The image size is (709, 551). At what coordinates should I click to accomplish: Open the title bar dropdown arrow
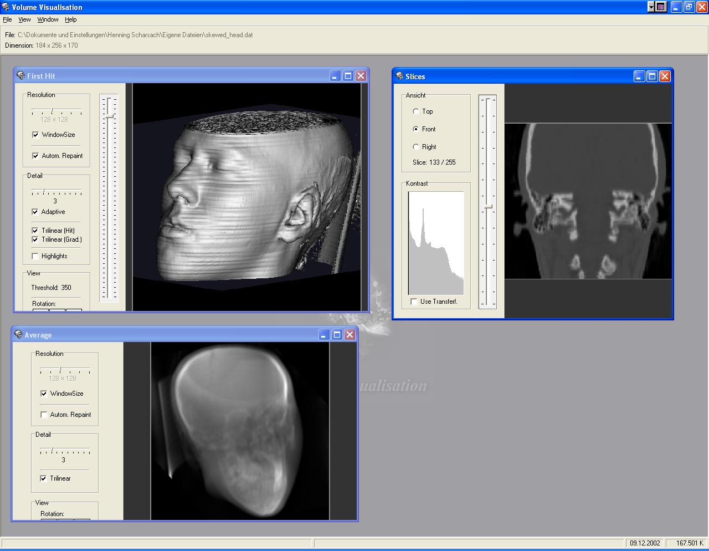coord(651,7)
